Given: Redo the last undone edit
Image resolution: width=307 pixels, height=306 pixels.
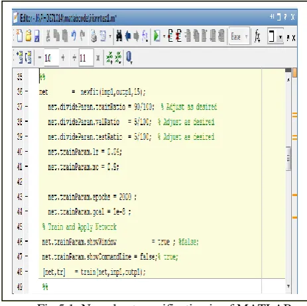Looking at the screenshot, I should [82, 35].
